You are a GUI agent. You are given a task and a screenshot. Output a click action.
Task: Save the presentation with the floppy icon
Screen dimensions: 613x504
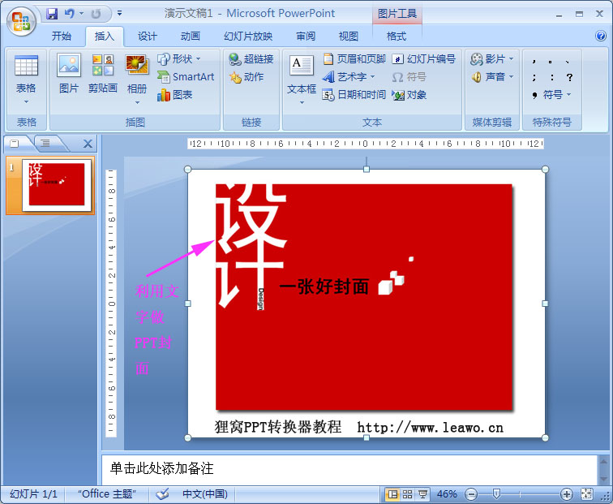[52, 14]
